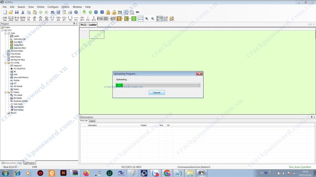Select PLC Serial Port in project tree

coord(19,69)
